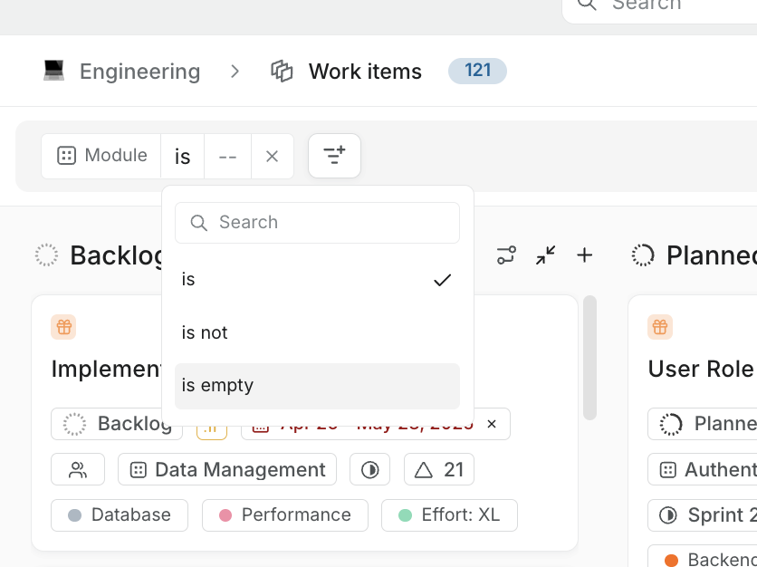Click the Performance label tag
This screenshot has height=567, width=757.
click(x=284, y=514)
